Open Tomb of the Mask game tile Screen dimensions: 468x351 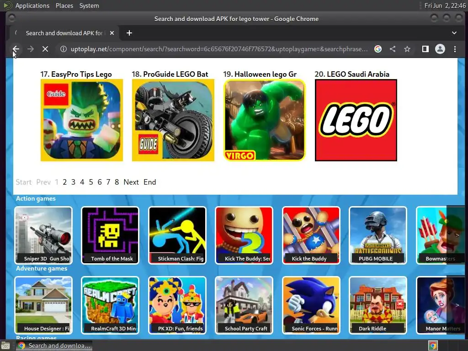110,235
